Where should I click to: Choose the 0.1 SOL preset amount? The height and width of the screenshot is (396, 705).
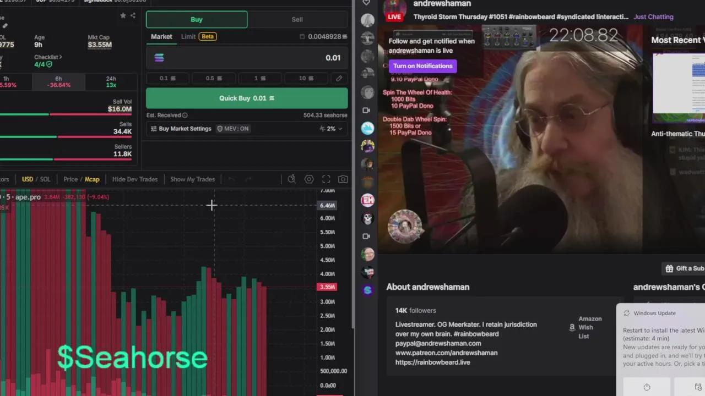[x=168, y=78]
